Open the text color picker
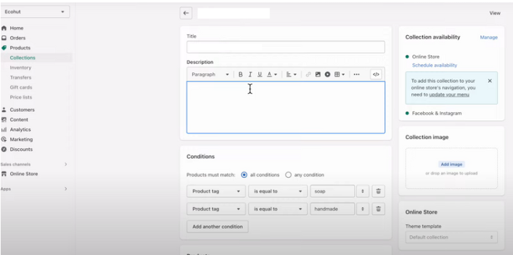This screenshot has width=513, height=255. coord(272,74)
